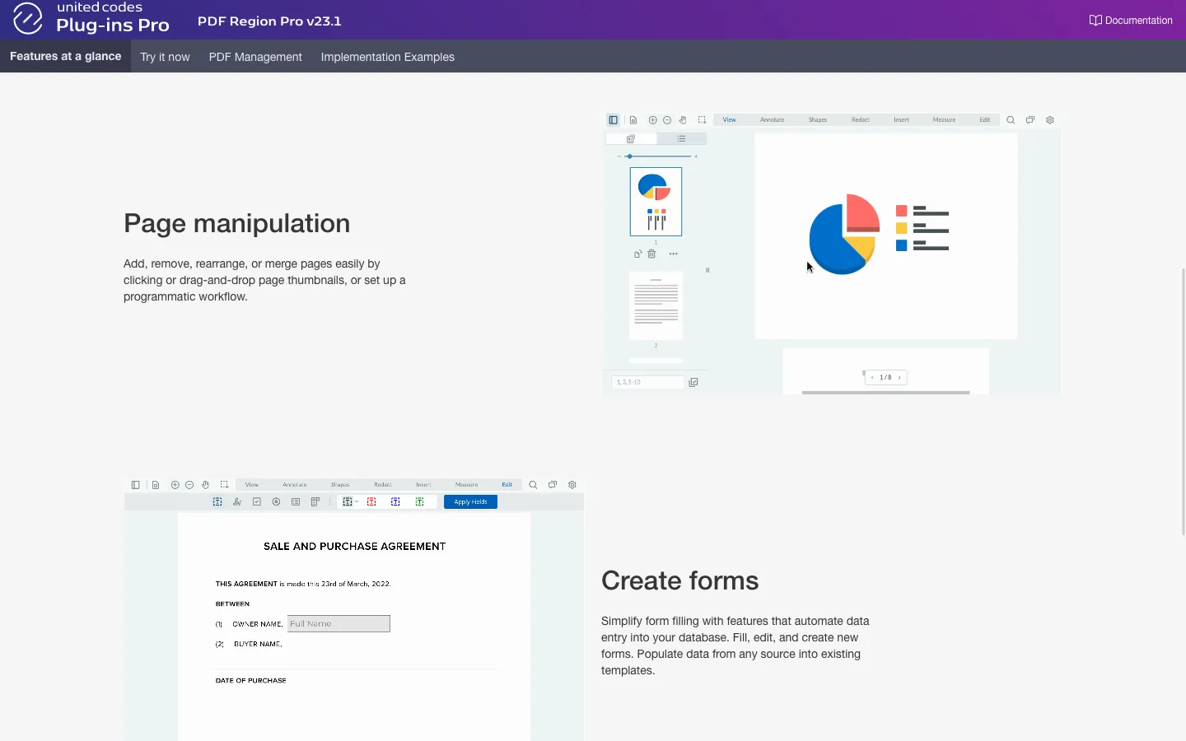Open the Documentation link
The image size is (1186, 741).
click(x=1131, y=21)
